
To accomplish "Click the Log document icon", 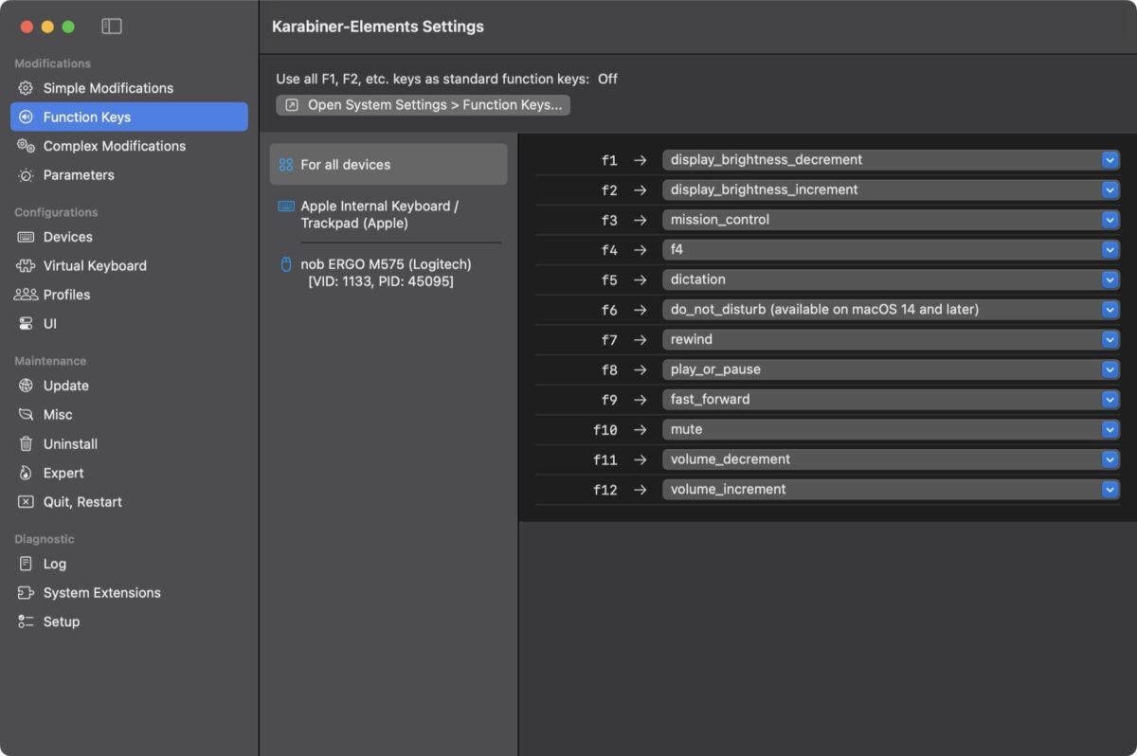I will 26,564.
